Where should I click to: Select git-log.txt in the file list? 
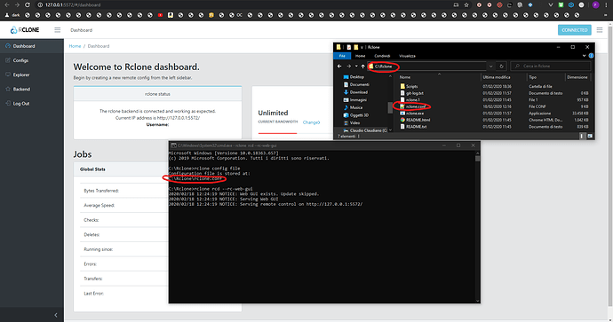pyautogui.click(x=411, y=93)
